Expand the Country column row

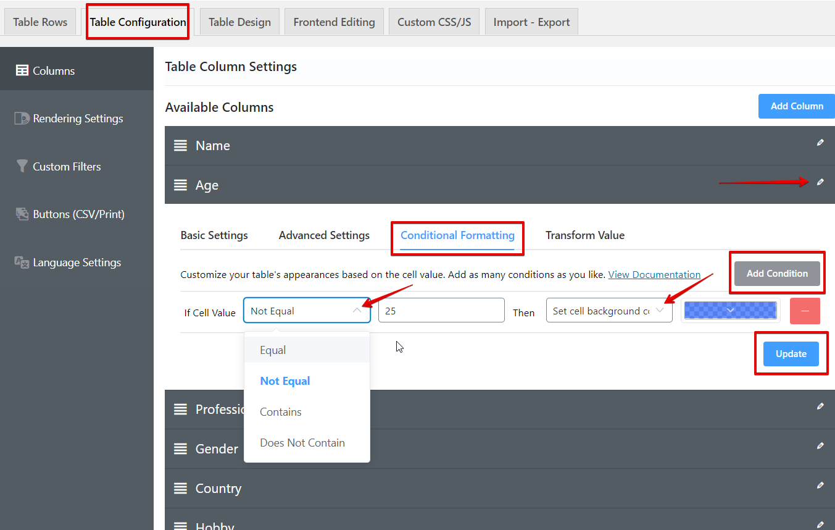pos(500,489)
